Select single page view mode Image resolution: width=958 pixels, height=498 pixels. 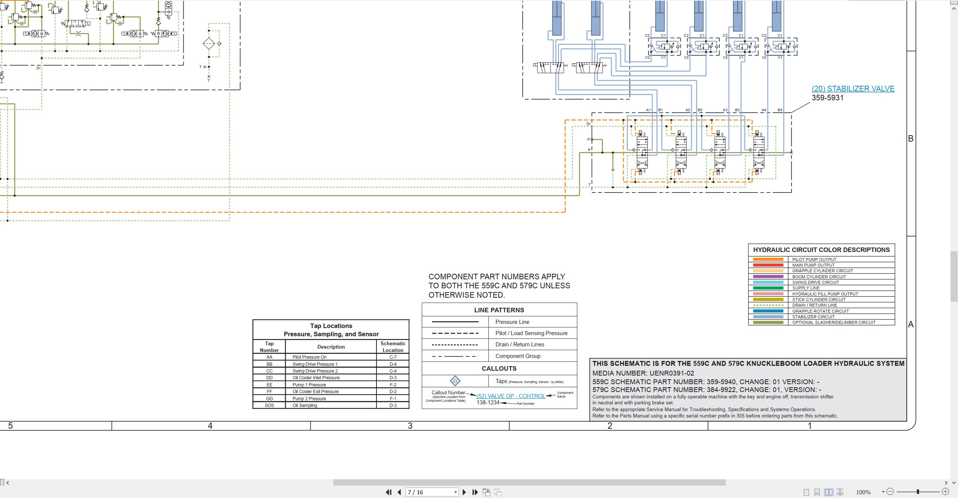pos(806,492)
